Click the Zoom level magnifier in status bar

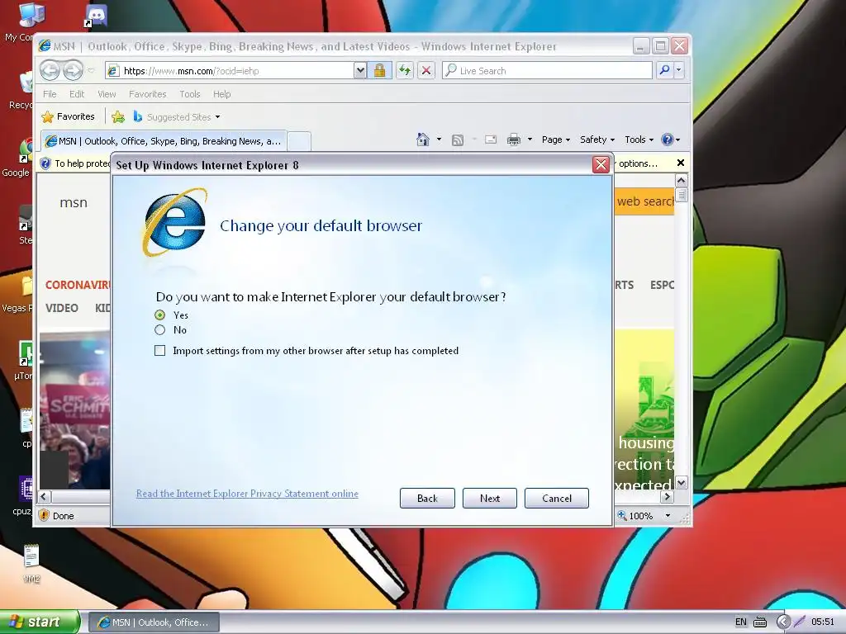(x=622, y=515)
